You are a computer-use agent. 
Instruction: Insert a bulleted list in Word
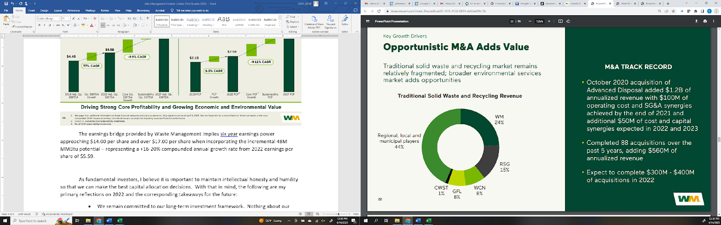(x=103, y=18)
